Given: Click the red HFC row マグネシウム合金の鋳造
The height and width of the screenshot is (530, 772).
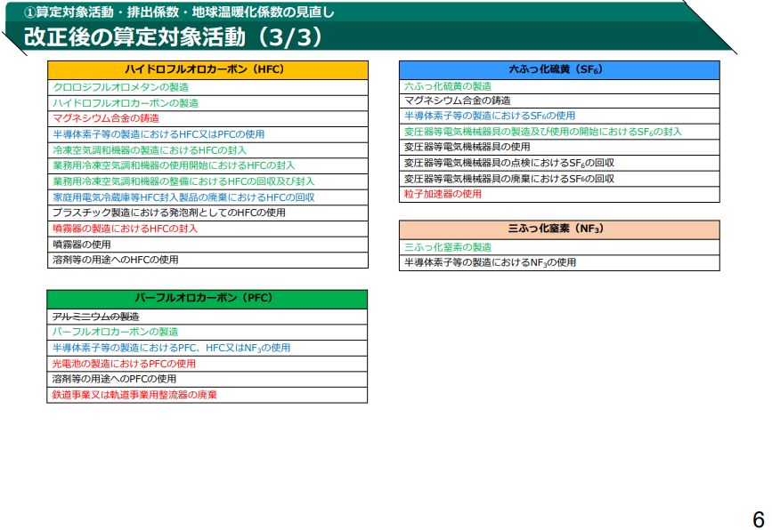Looking at the screenshot, I should (207, 119).
